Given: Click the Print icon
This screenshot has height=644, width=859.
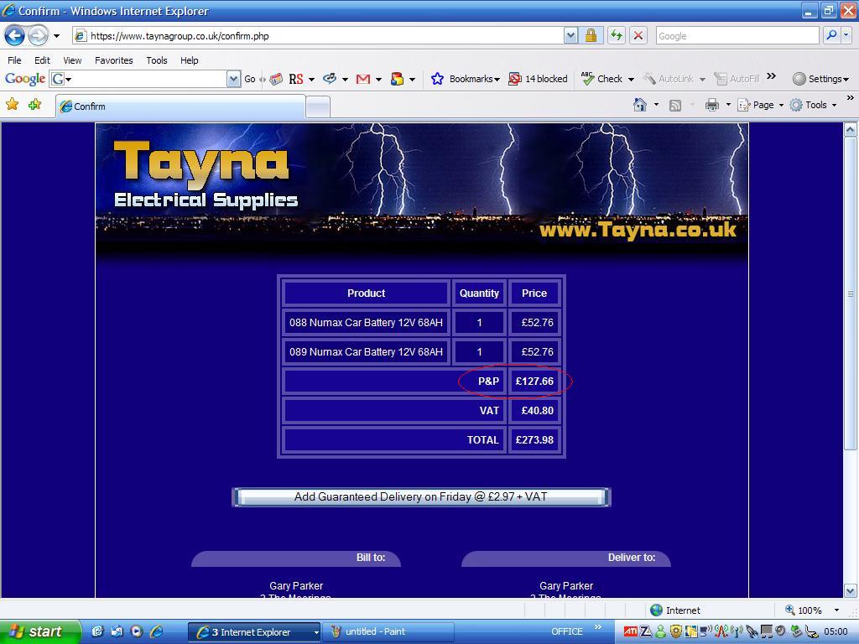Looking at the screenshot, I should (x=712, y=105).
